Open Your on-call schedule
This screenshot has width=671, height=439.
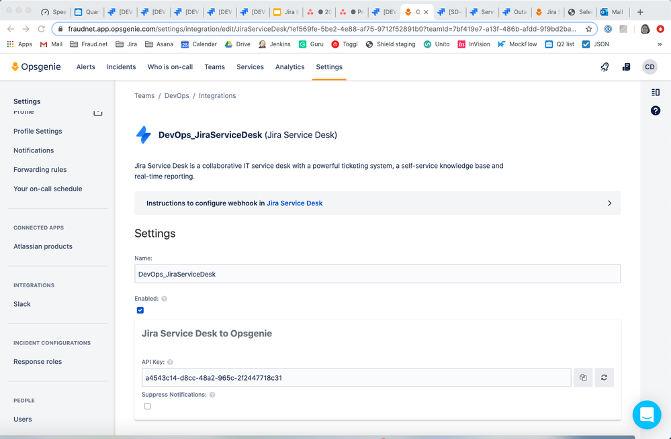coord(48,189)
